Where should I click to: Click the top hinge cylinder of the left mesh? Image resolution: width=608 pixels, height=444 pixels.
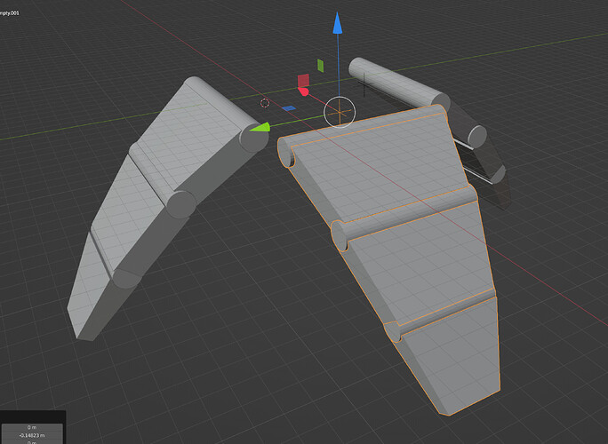pos(227,115)
